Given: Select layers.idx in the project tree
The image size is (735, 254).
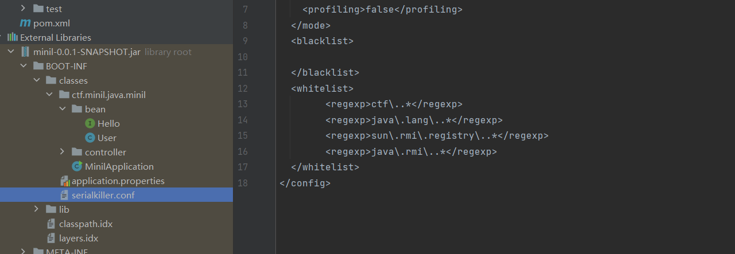Looking at the screenshot, I should [x=79, y=239].
